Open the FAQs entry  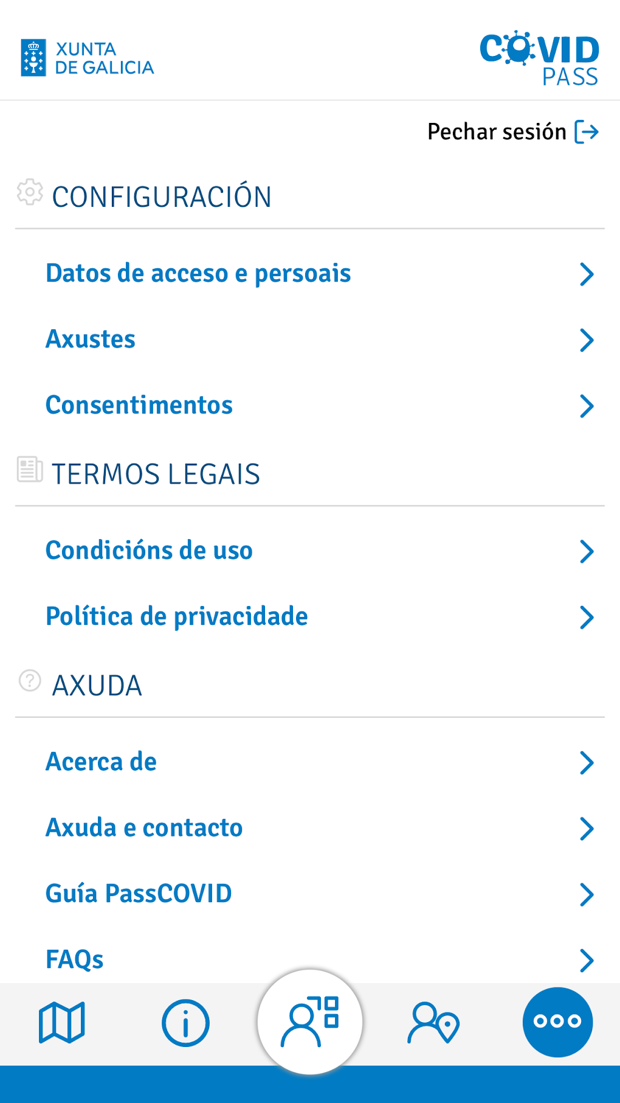(x=75, y=959)
